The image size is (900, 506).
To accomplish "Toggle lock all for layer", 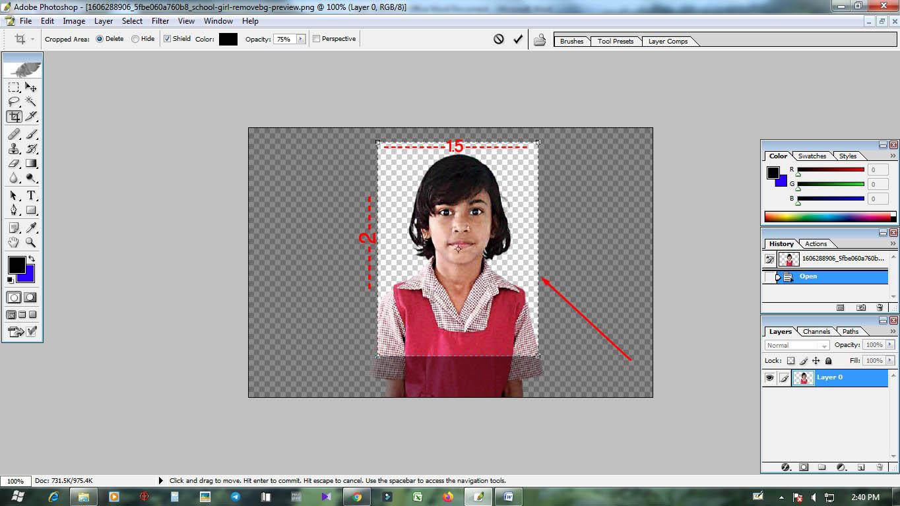I will coord(828,361).
